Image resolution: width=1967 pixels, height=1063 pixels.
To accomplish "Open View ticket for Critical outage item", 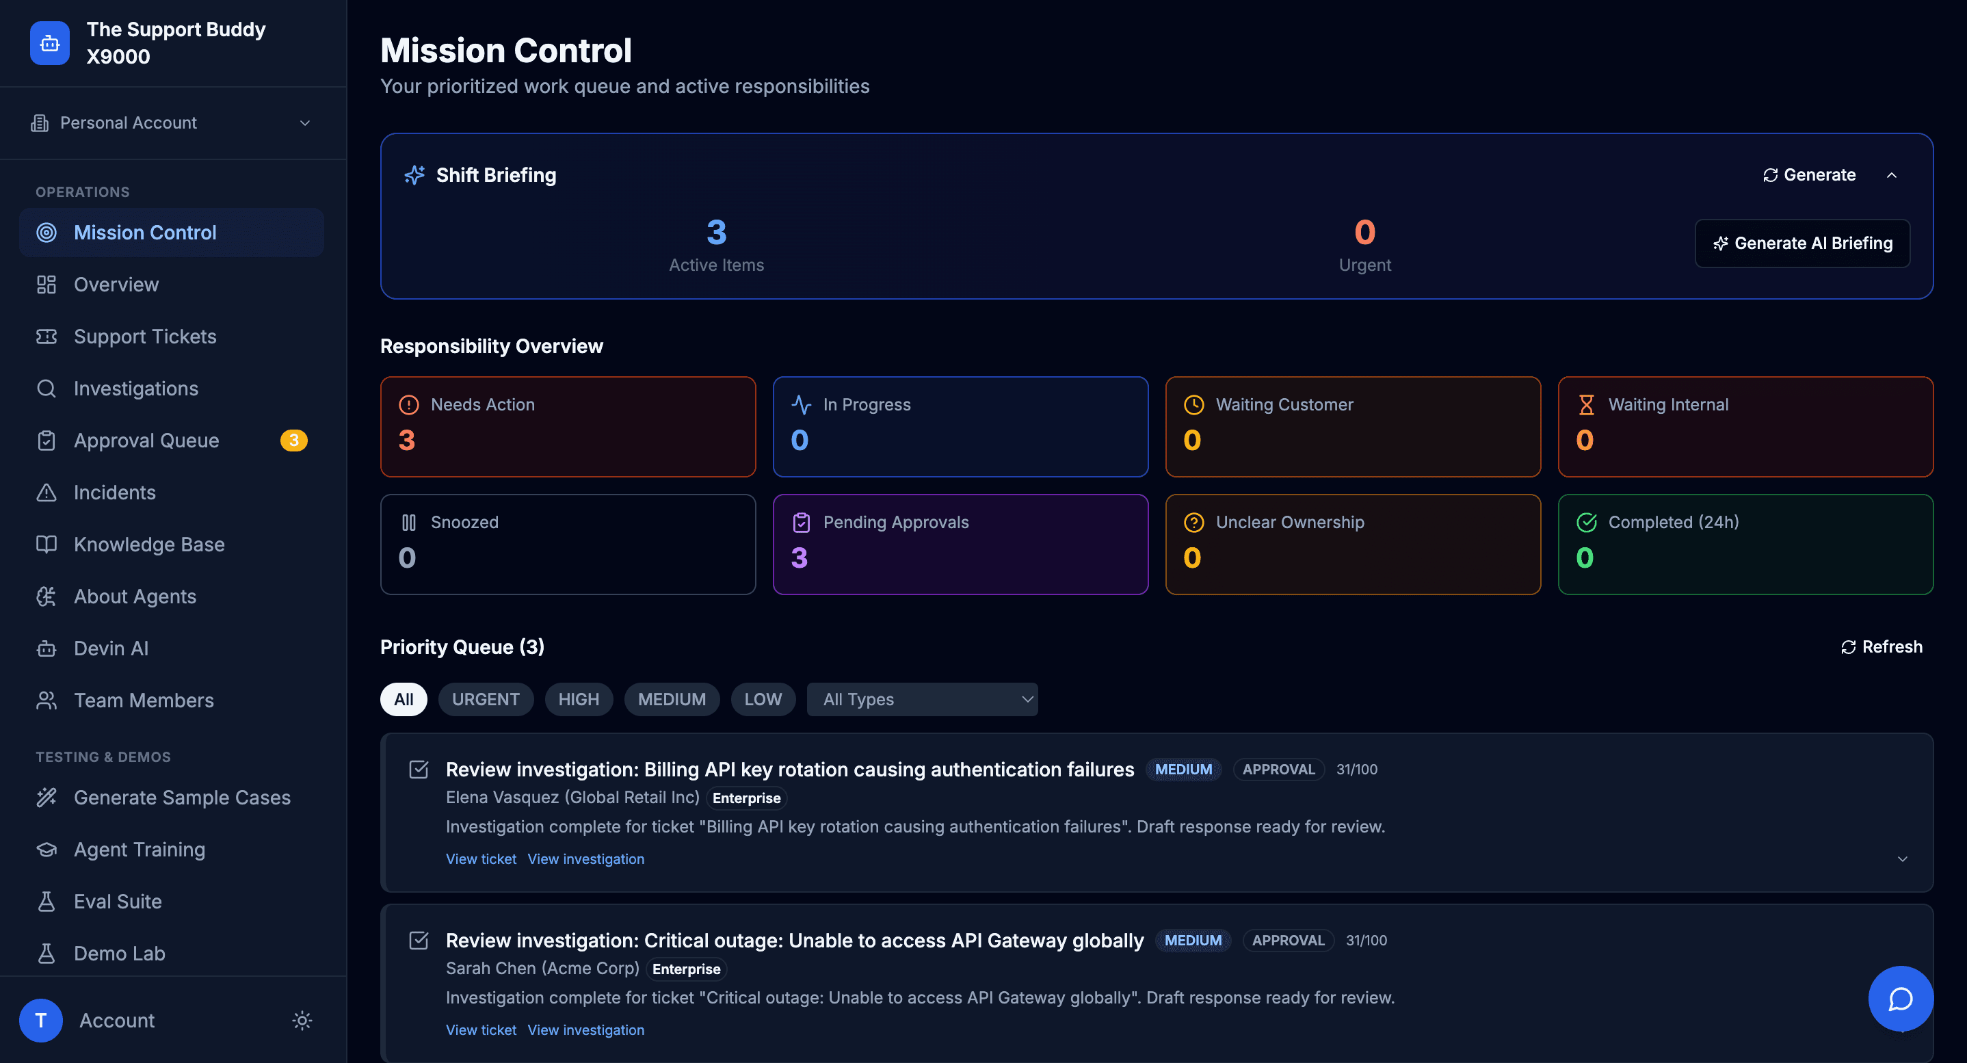I will (x=481, y=1029).
